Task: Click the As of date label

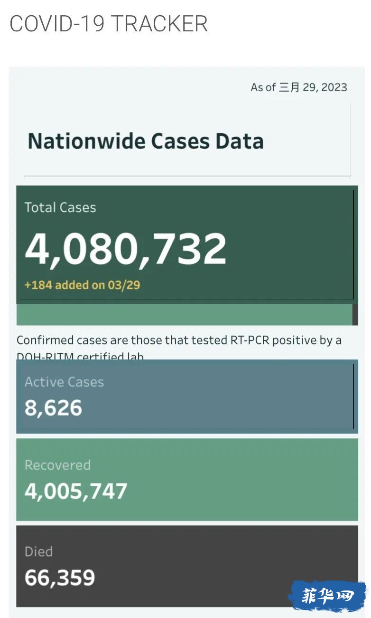Action: click(299, 87)
